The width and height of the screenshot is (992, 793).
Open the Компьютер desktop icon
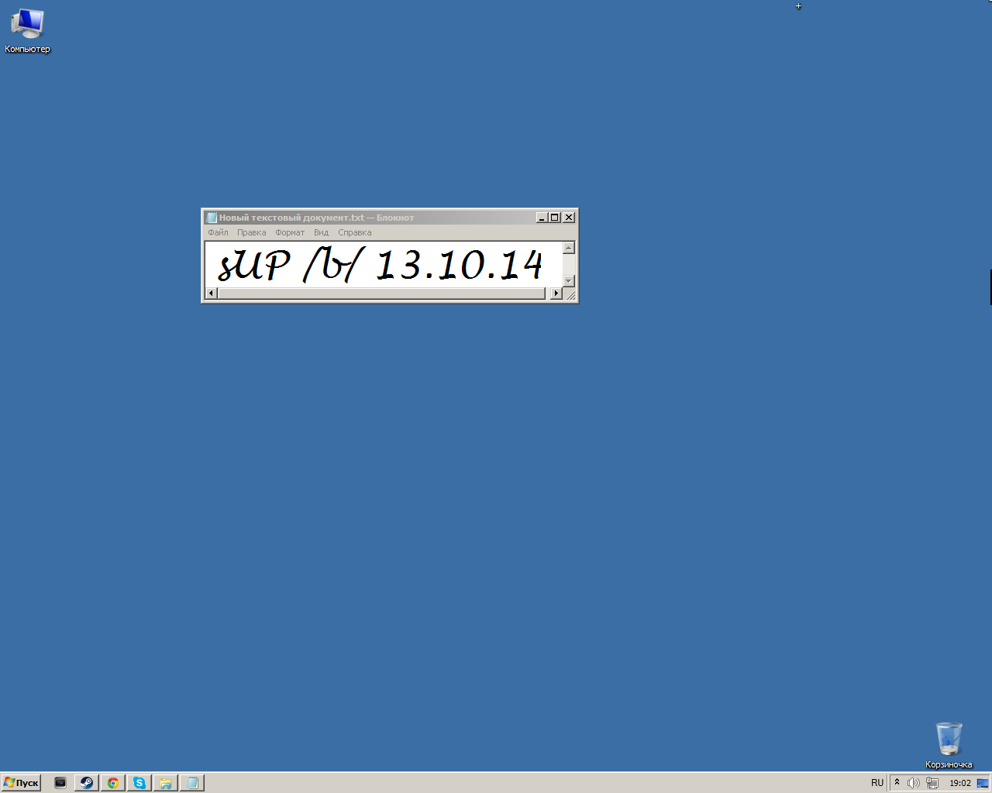pos(27,31)
